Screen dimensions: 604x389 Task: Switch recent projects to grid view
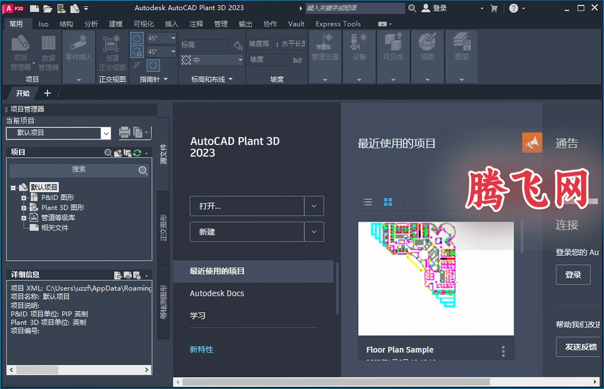(x=388, y=202)
